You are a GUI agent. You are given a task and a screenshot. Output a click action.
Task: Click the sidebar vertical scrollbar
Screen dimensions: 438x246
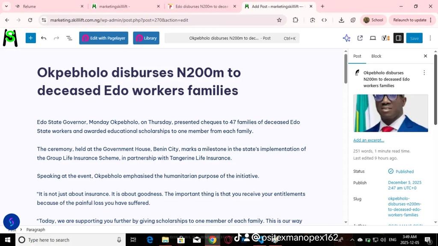[435, 89]
